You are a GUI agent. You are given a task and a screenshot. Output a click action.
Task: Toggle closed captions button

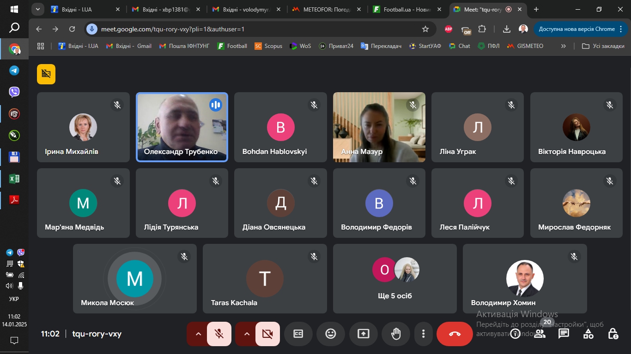pos(298,334)
